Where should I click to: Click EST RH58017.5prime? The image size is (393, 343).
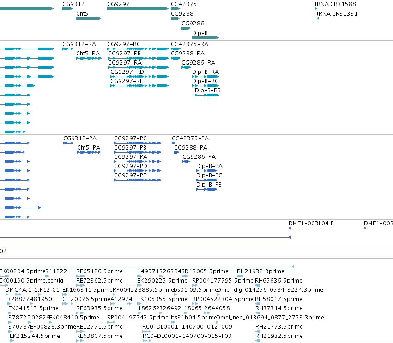[x=279, y=300]
